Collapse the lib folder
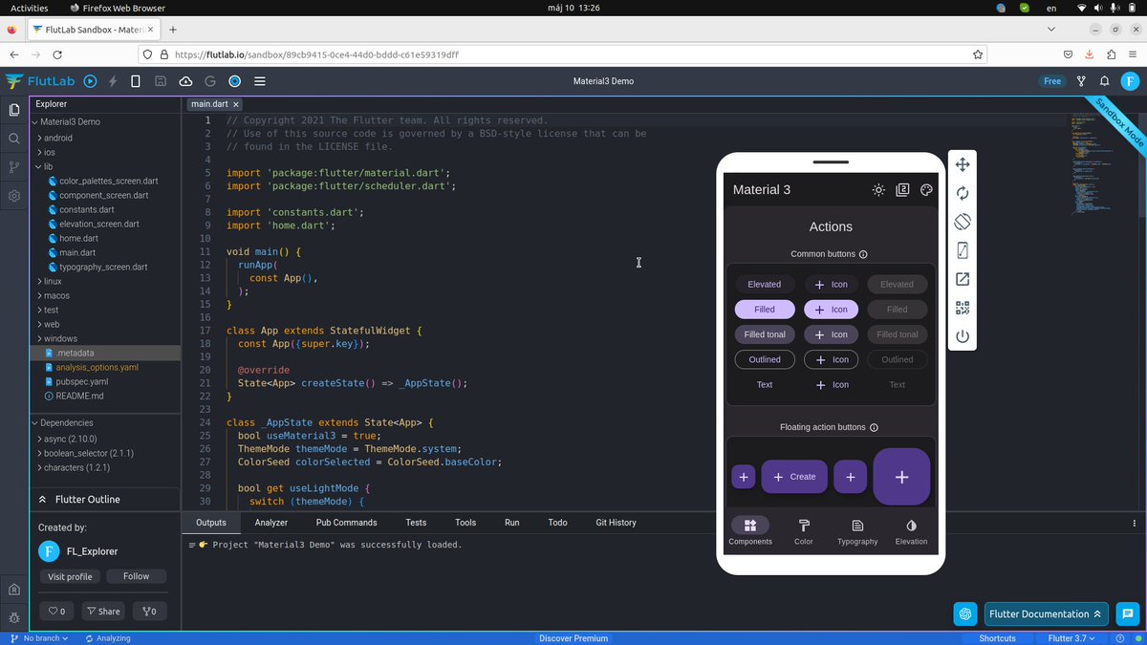 (40, 166)
